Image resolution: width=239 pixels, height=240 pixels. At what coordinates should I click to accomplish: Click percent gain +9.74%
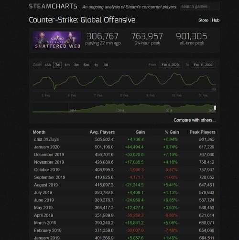pos(170,147)
